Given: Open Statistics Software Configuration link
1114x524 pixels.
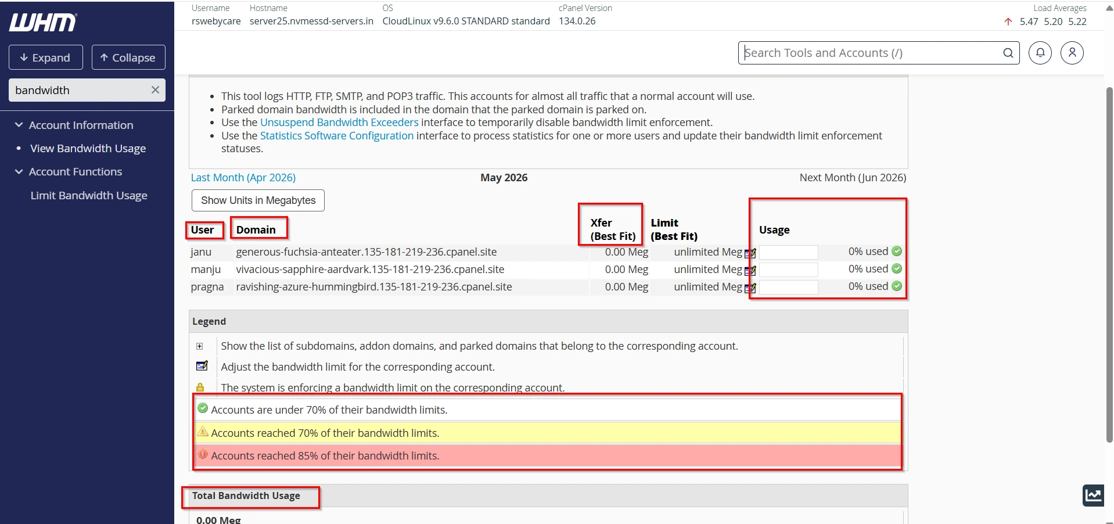Looking at the screenshot, I should (x=337, y=136).
